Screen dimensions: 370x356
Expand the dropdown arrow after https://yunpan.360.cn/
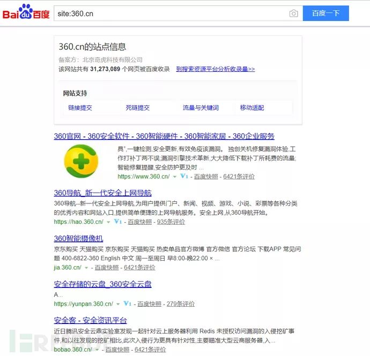coord(118,304)
